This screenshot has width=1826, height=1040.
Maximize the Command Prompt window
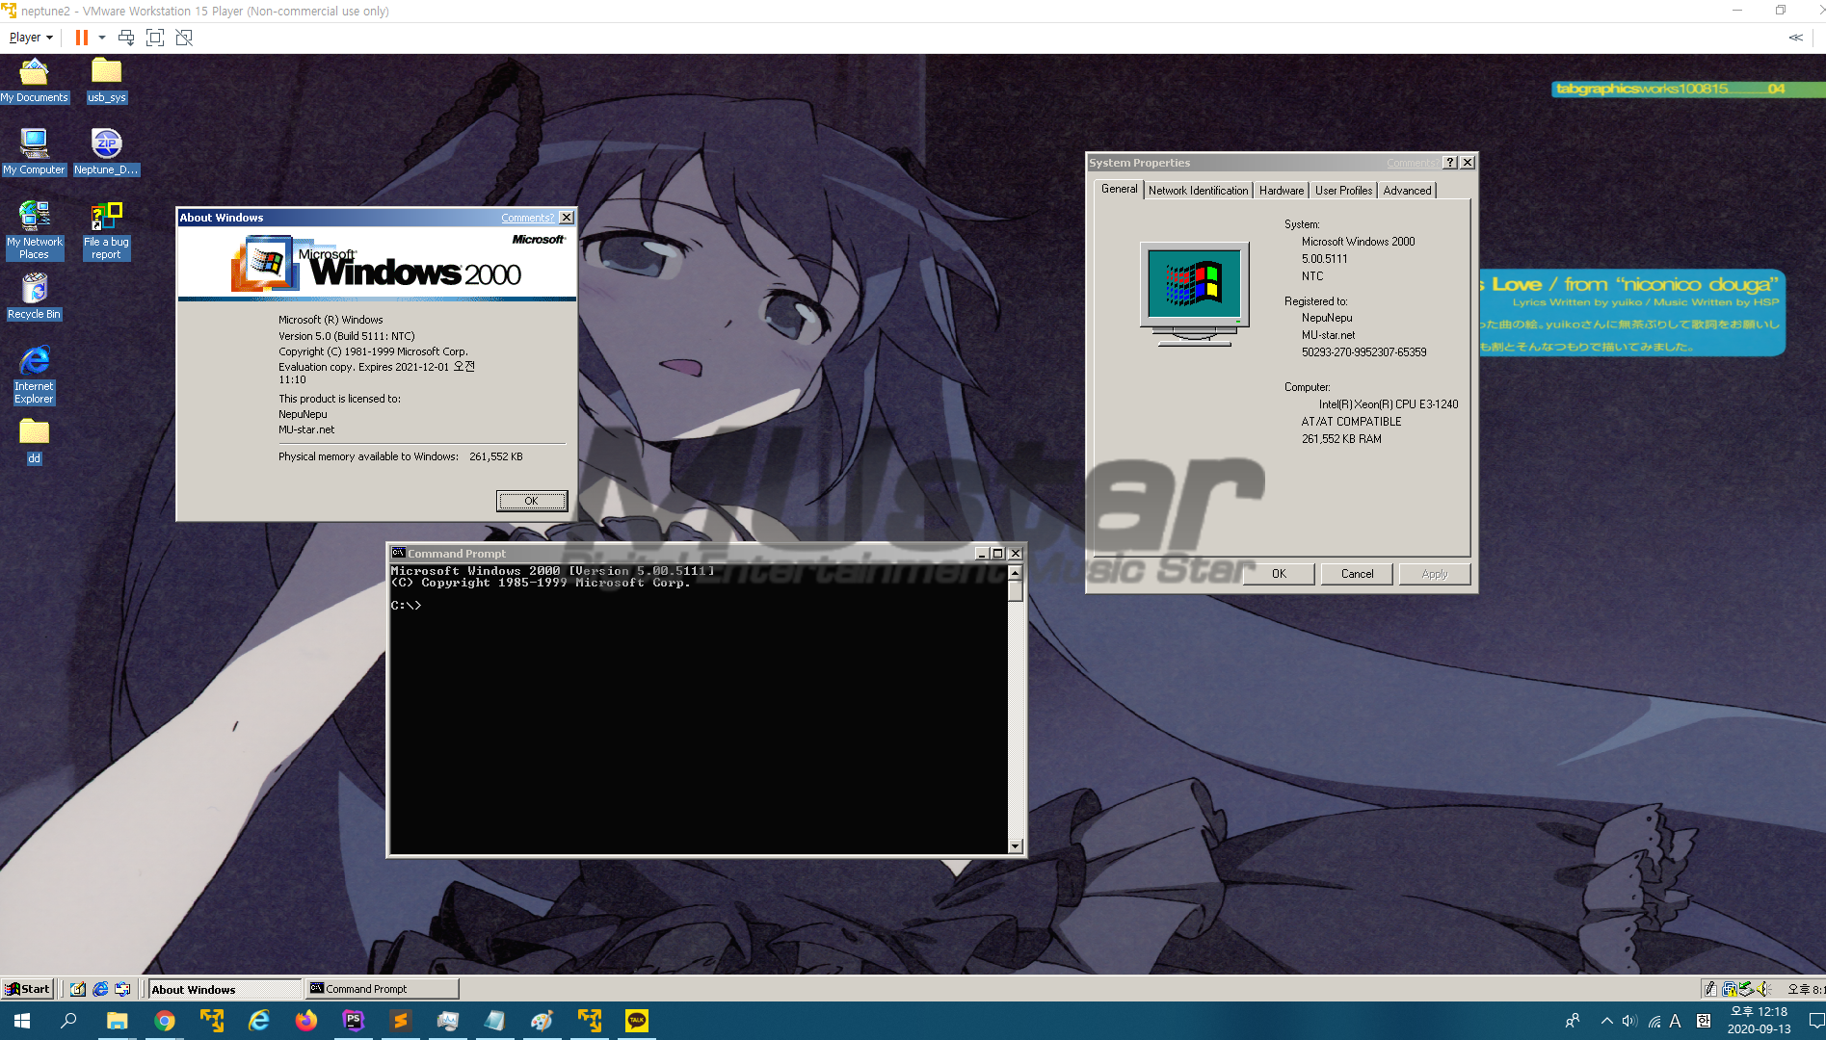[997, 554]
